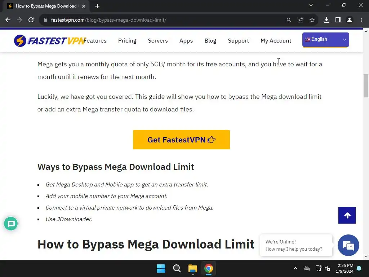The width and height of the screenshot is (369, 277).
Task: Close the Bypass Mega Download tab
Action: pyautogui.click(x=84, y=6)
